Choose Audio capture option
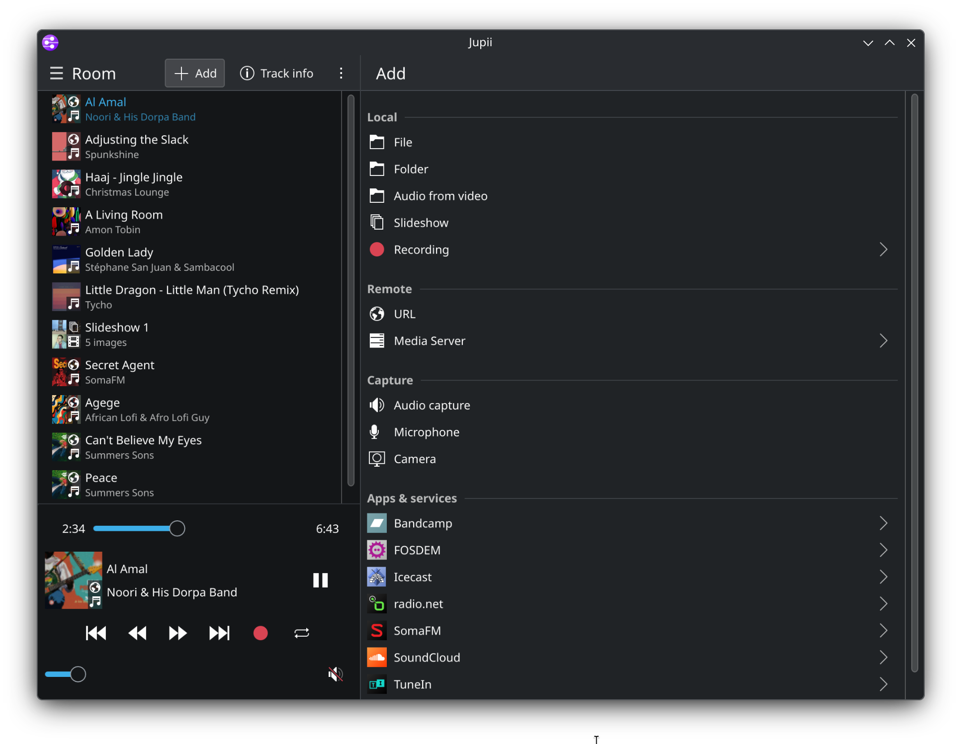Image resolution: width=961 pixels, height=744 pixels. tap(432, 405)
